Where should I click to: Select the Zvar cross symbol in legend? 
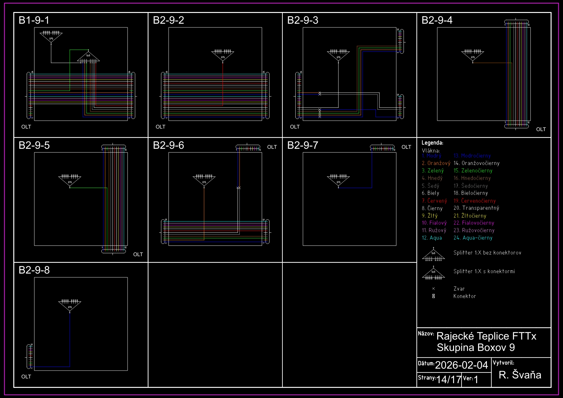[x=433, y=289]
